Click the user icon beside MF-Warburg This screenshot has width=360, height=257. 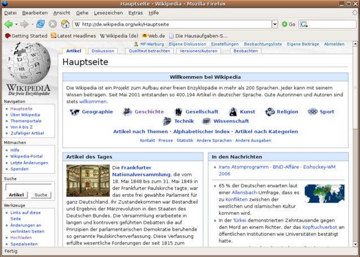136,44
